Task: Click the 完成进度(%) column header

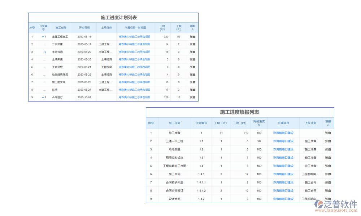Action: 259,123
